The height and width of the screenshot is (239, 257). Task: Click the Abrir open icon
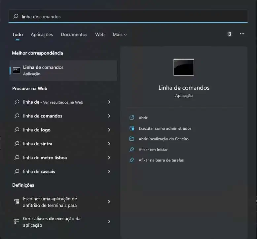coord(132,118)
